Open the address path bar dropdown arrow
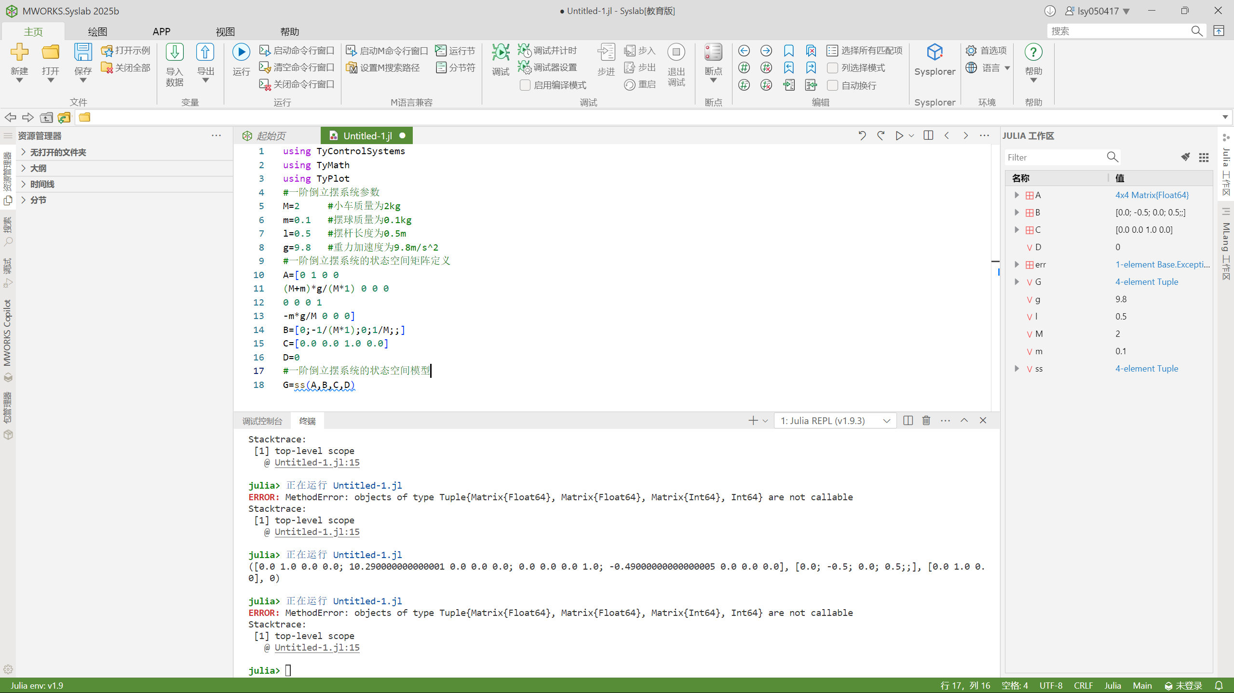1234x693 pixels. (x=1225, y=117)
